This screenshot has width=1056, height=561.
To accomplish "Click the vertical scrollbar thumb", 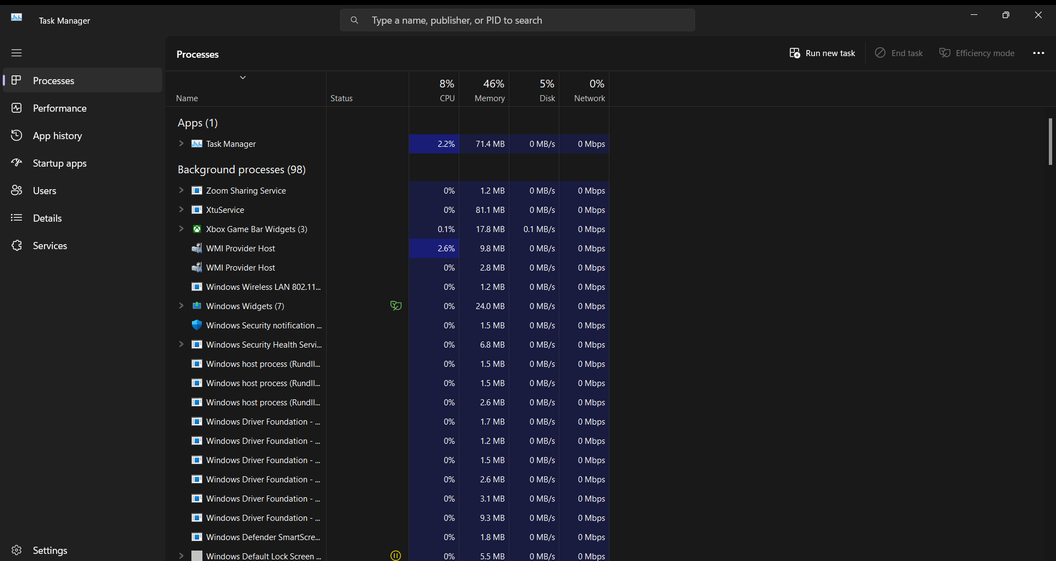I will (1050, 141).
